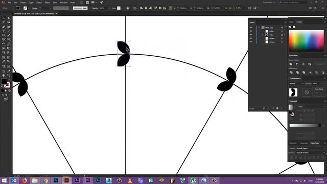Viewport: 327px width, 184px height.
Task: Open the blending mode Normal dropdown
Action: [x=296, y=83]
